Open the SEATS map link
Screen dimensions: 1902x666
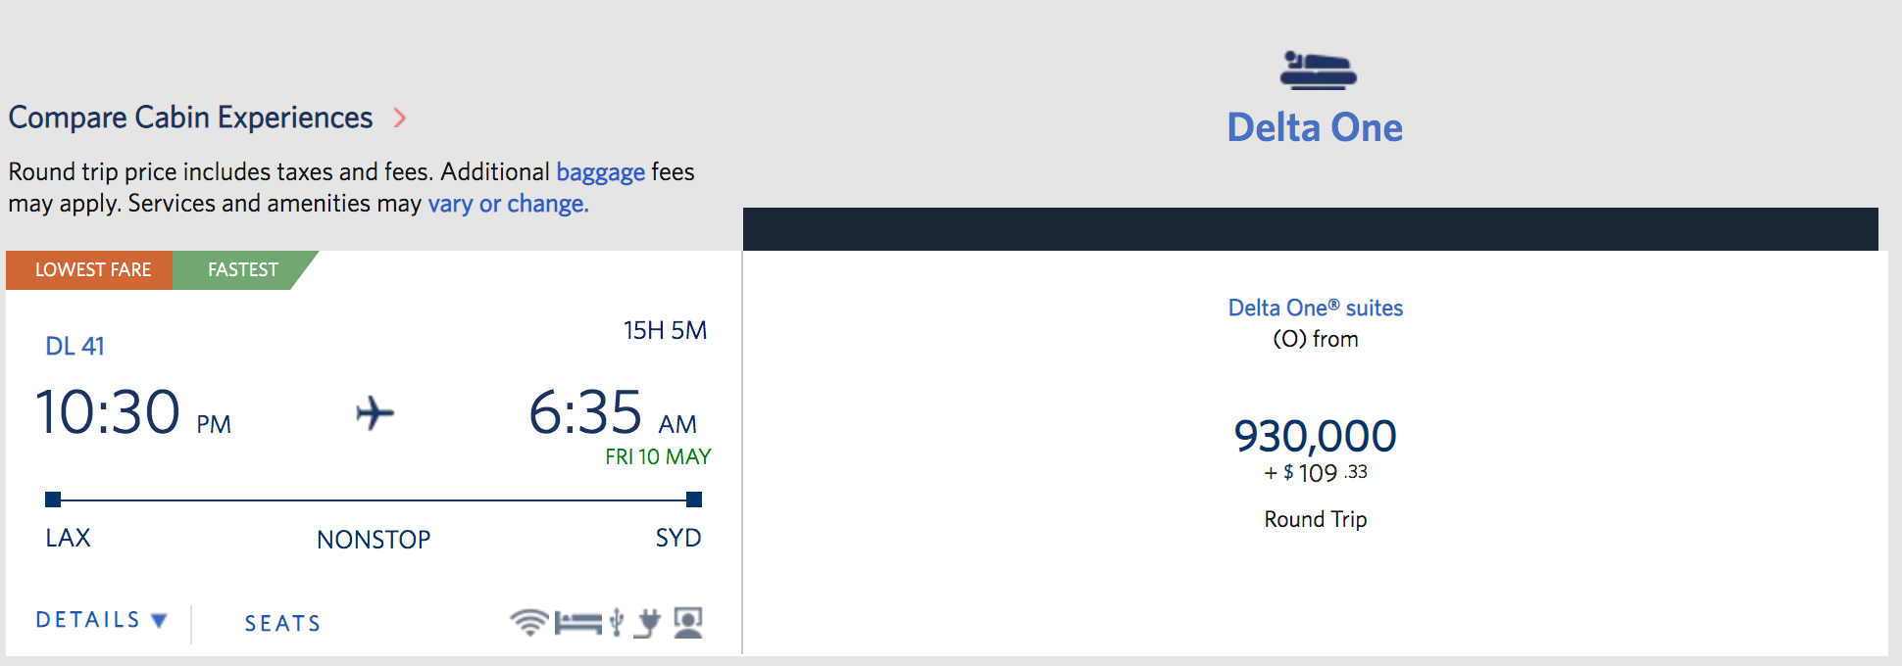coord(282,623)
